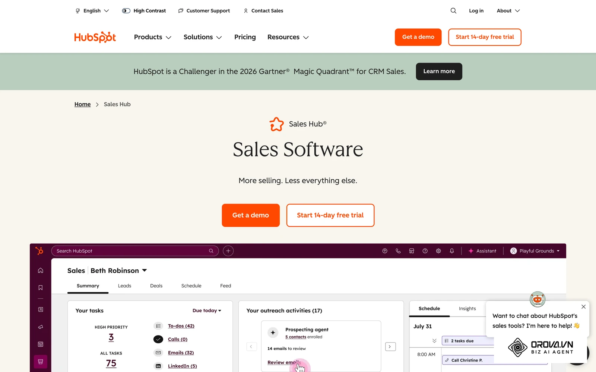Click the help question mark icon
The width and height of the screenshot is (596, 372).
(x=425, y=251)
